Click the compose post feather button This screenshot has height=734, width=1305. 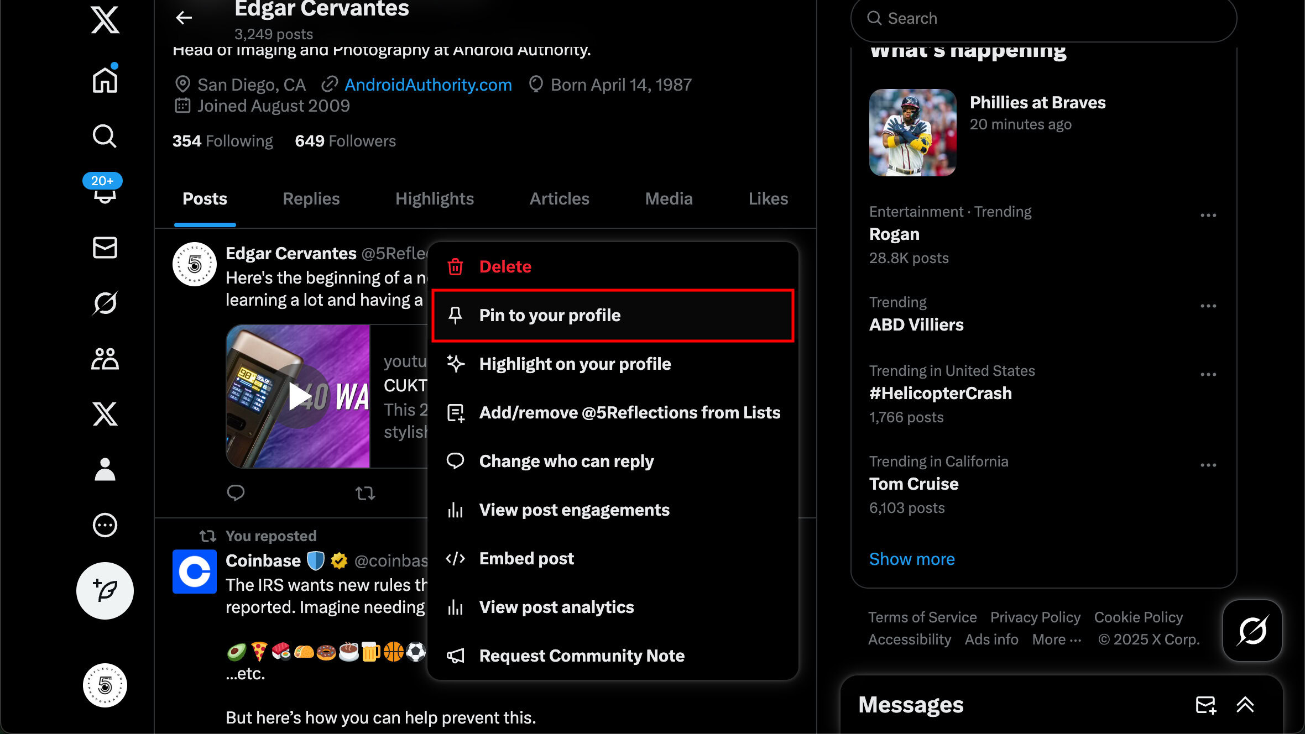click(105, 590)
